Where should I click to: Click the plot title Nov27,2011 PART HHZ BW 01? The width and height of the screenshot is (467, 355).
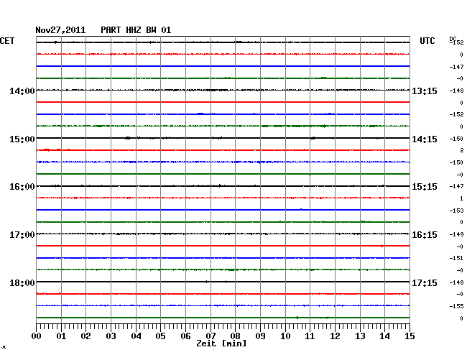(x=103, y=30)
